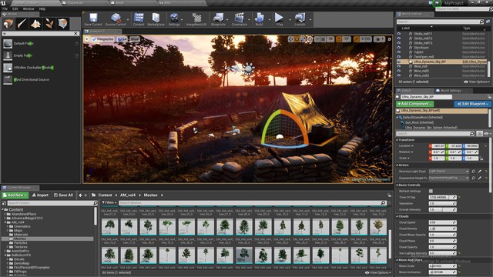
Task: Toggle visibility of Sticks_mdl11 in World Outliner
Action: pyautogui.click(x=399, y=34)
